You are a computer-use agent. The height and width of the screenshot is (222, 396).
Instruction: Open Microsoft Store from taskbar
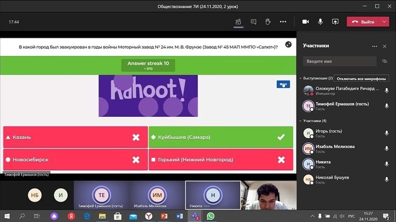tap(118, 216)
